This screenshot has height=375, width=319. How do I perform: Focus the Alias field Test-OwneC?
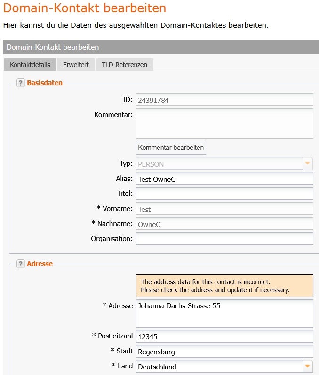coord(224,179)
